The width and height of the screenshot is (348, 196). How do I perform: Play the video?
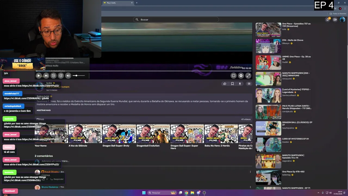39,76
